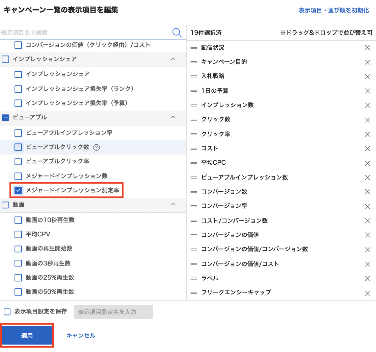Screen dimensions: 376x352
Task: Remove 配信状況 column with X icon
Action: pyautogui.click(x=368, y=48)
